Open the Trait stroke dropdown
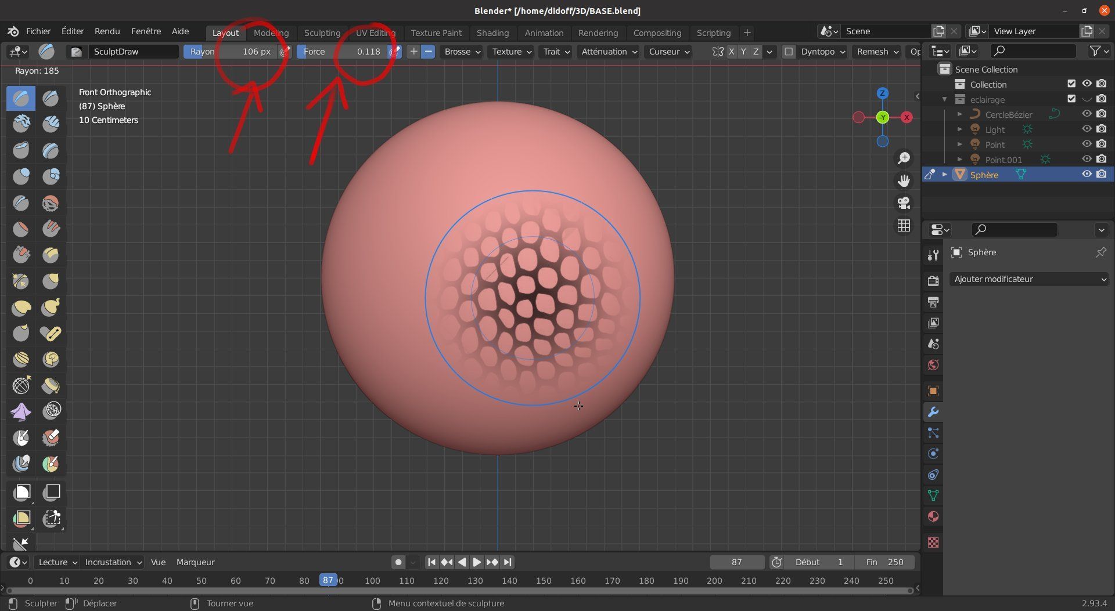 (x=556, y=52)
